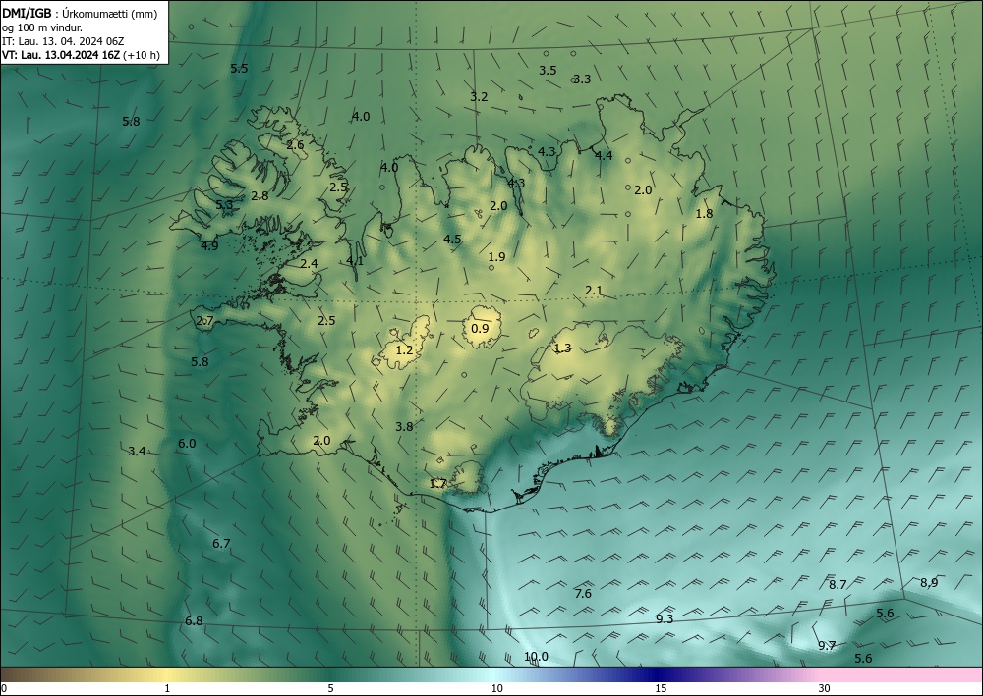This screenshot has height=696, width=983.
Task: Click the '30' label on the color scale
Action: [825, 688]
